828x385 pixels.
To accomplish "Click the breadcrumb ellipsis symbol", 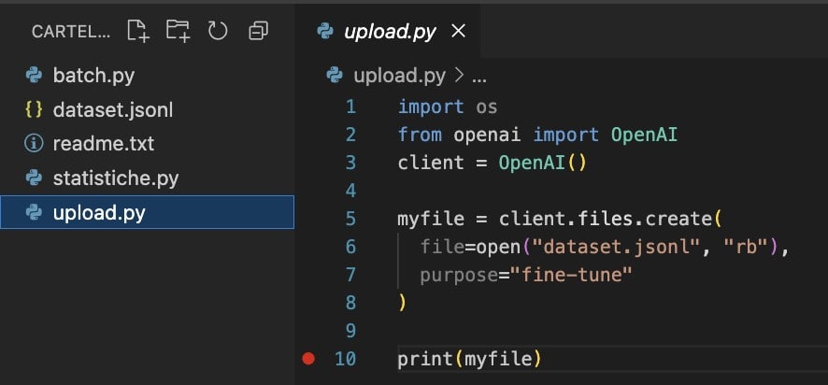I will 478,75.
